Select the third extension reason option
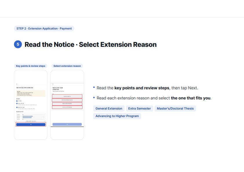This screenshot has height=172, width=244. click(x=67, y=103)
